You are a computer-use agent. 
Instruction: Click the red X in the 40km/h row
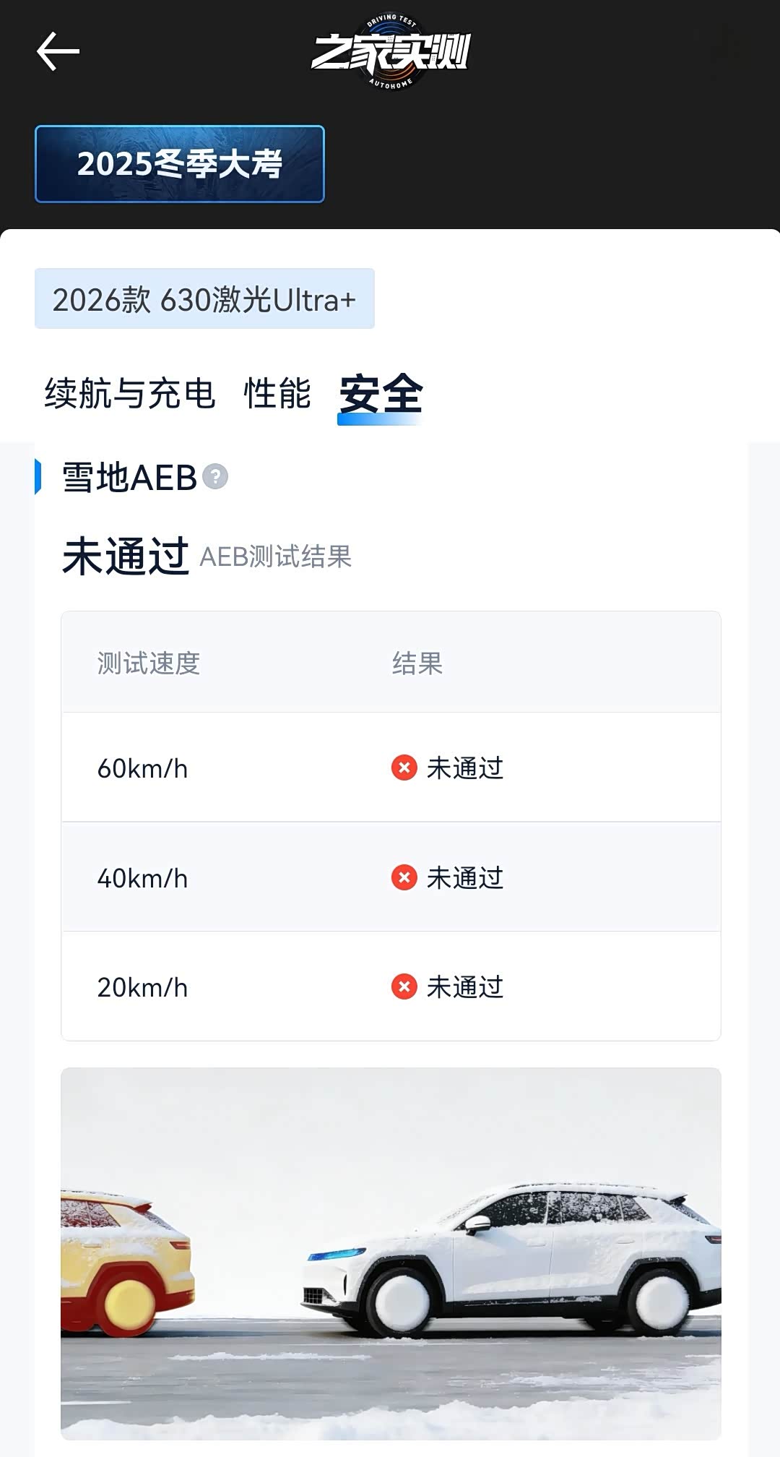coord(404,877)
